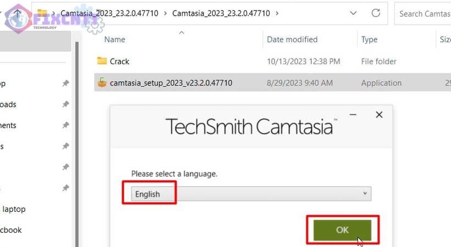Click the pin icon beside Downloads

coord(65,104)
